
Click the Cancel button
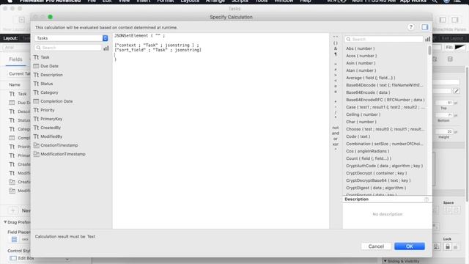pyautogui.click(x=376, y=246)
